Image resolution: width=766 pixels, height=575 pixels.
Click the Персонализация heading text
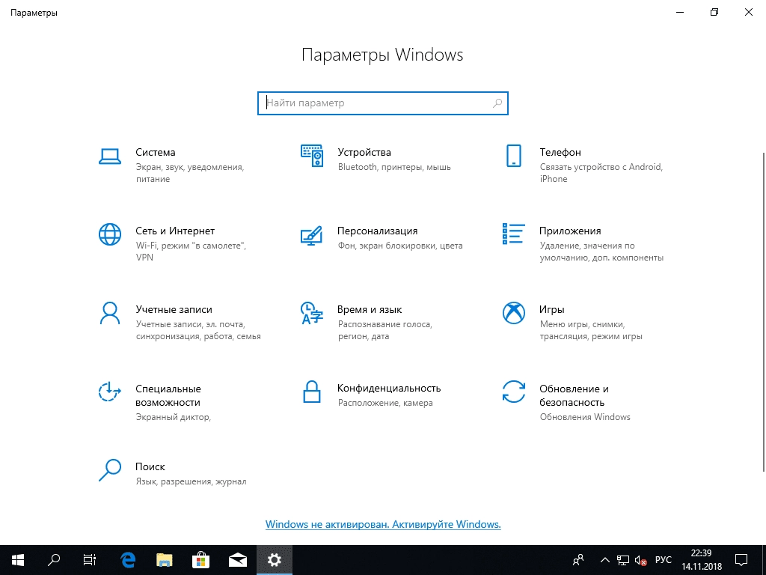(378, 231)
